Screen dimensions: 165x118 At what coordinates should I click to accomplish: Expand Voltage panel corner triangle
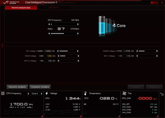81,116
